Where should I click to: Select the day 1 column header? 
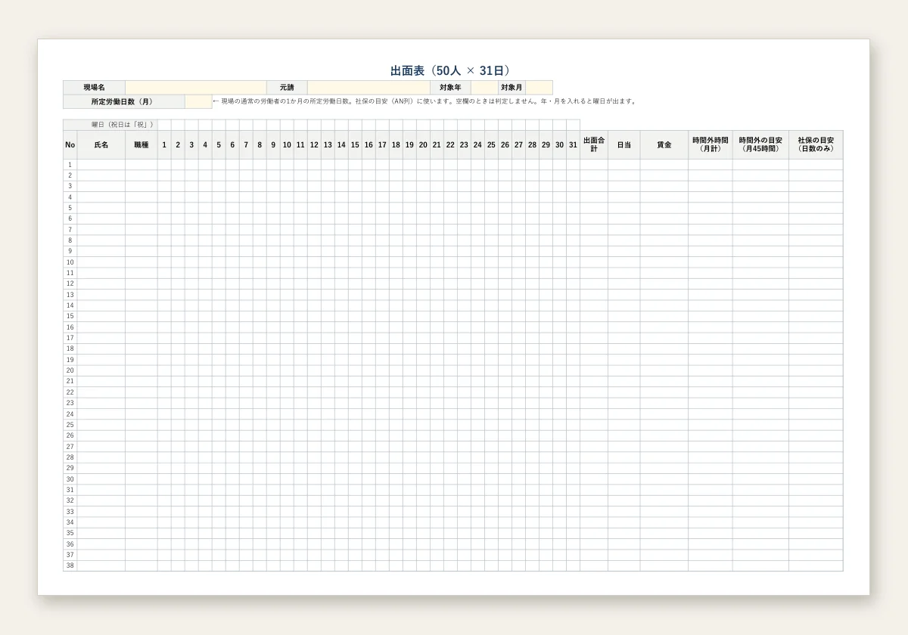(x=164, y=144)
